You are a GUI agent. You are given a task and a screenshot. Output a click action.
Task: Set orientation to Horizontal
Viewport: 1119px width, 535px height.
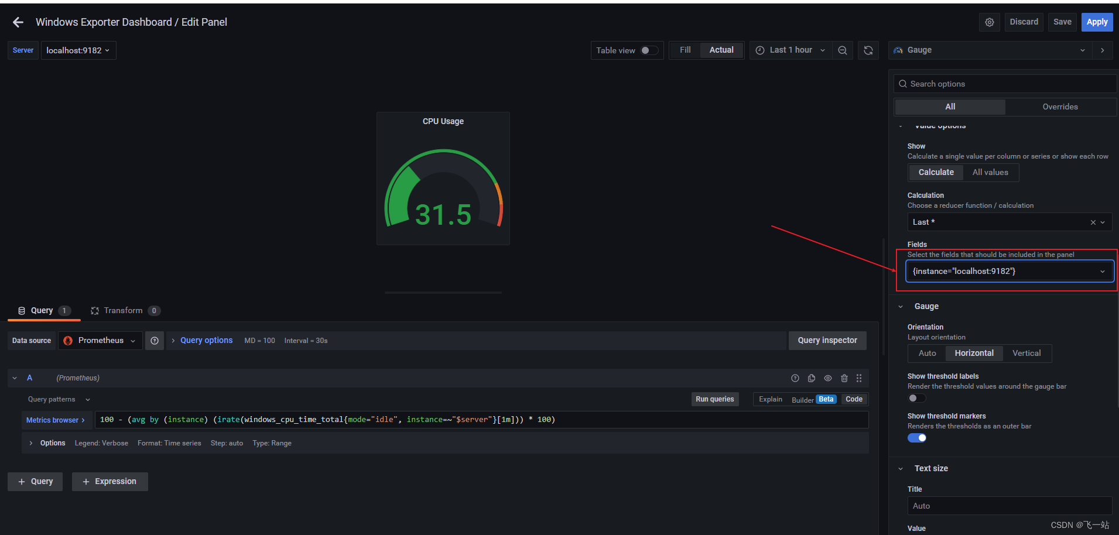[974, 354]
